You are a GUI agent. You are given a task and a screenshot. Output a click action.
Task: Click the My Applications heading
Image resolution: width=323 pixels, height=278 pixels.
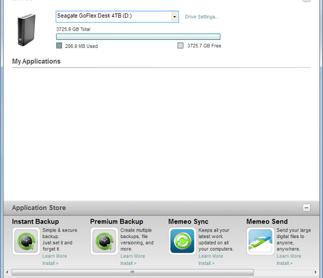(36, 61)
